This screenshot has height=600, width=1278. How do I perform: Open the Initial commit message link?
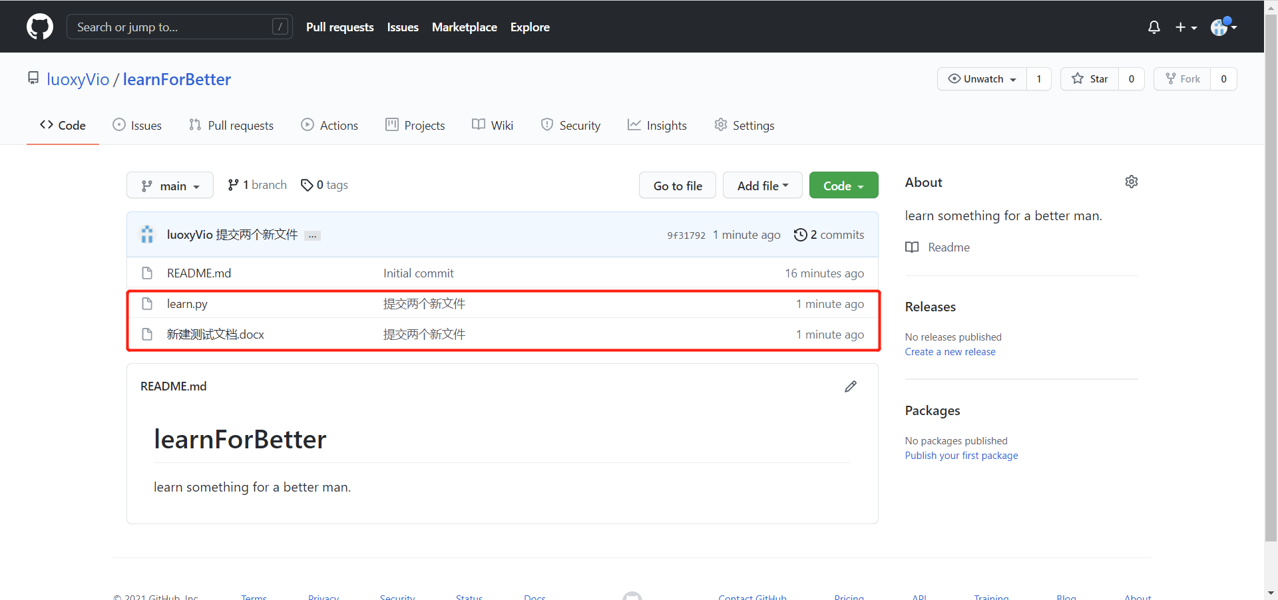click(x=419, y=273)
